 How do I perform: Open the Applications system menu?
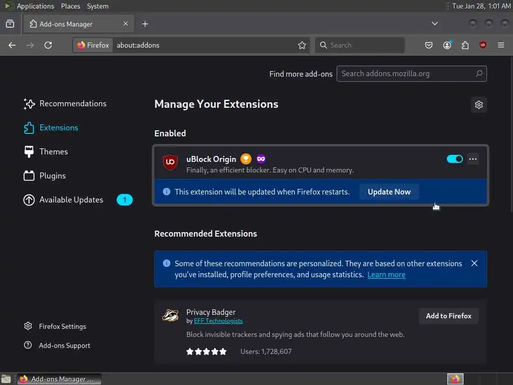[36, 6]
